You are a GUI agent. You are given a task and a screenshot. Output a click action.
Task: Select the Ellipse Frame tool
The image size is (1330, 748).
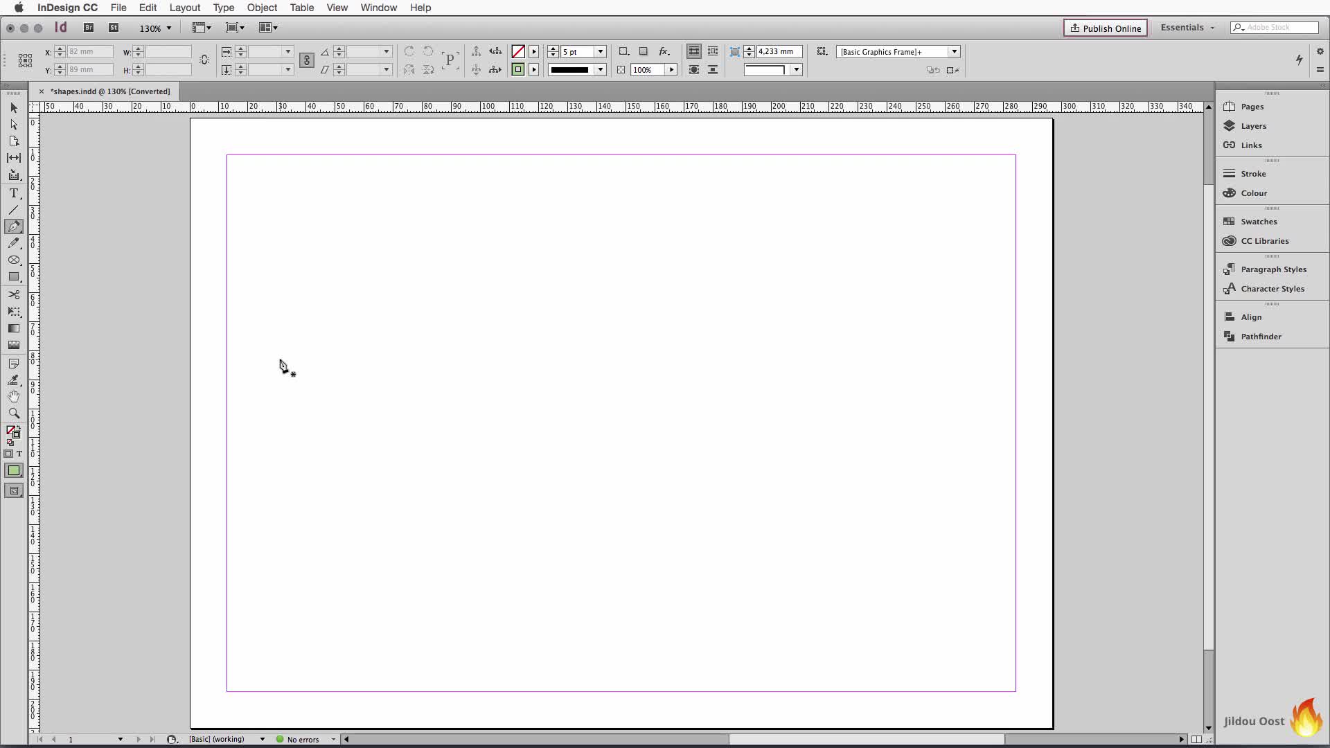tap(14, 260)
